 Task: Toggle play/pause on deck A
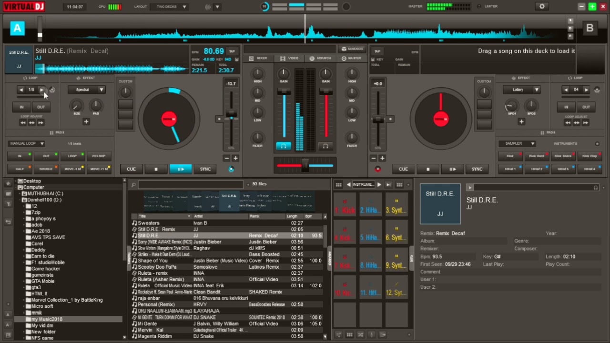[x=181, y=169]
